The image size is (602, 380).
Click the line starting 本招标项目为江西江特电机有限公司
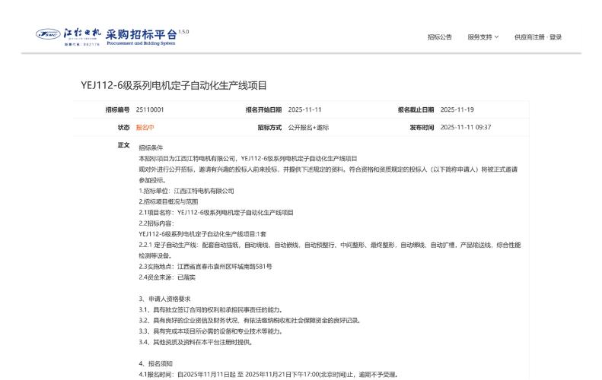248,158
